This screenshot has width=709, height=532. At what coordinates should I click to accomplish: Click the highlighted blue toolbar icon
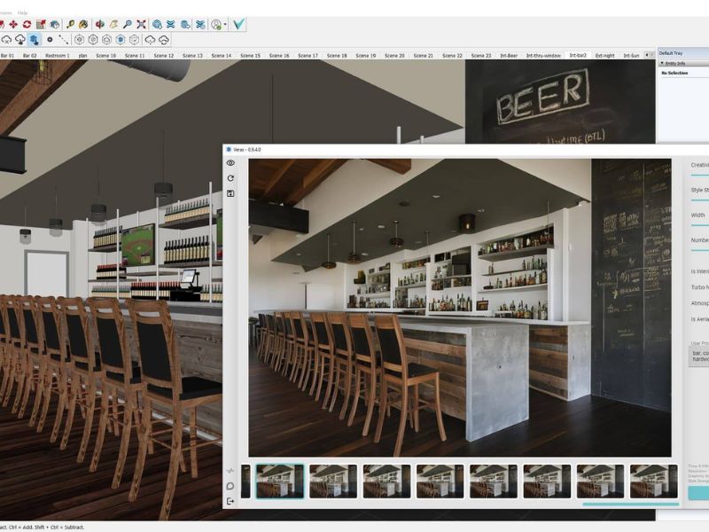coord(35,40)
